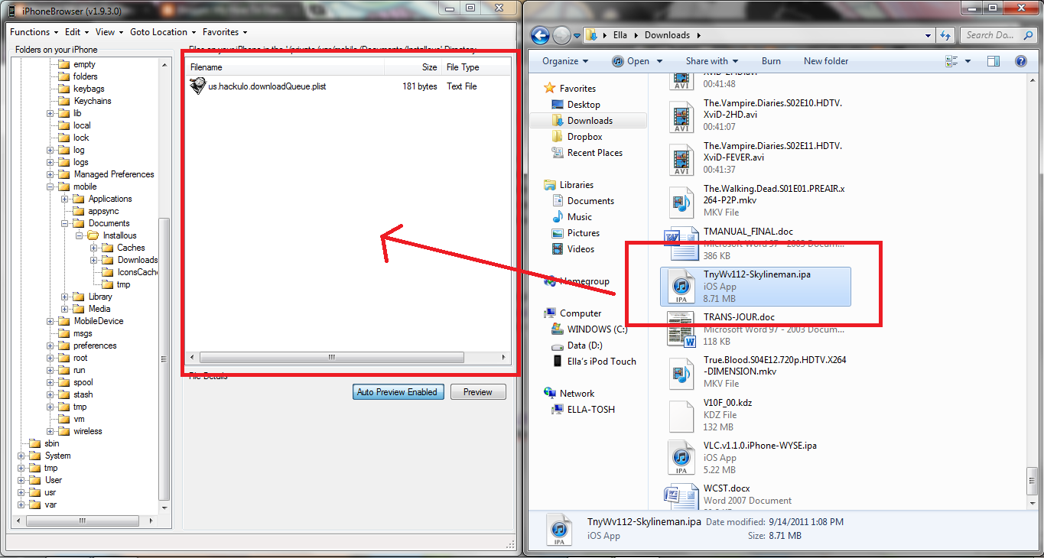The image size is (1044, 558).
Task: Select the Downloads folder under Installous
Action: click(x=137, y=260)
